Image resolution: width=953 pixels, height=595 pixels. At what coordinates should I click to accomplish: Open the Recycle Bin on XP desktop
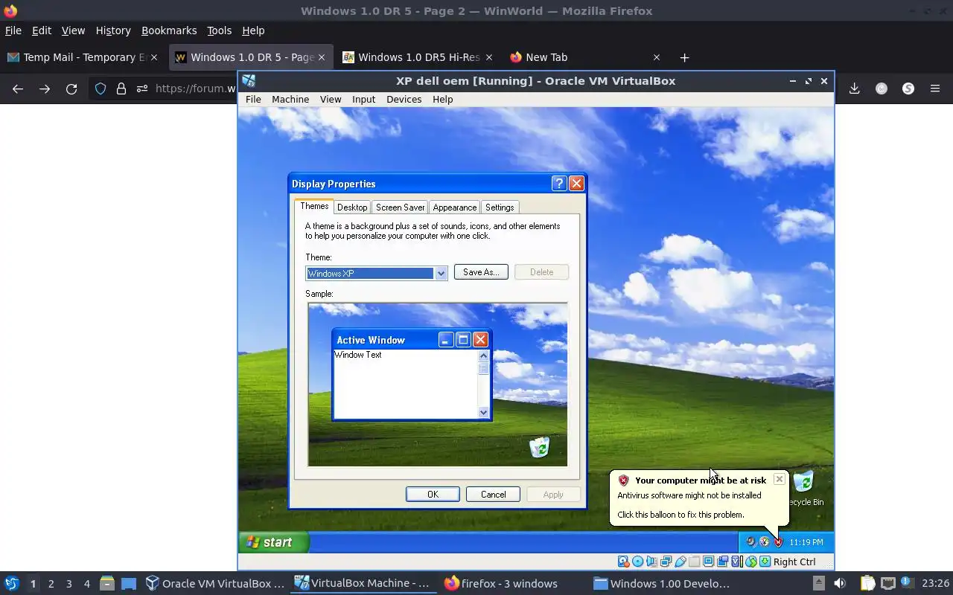[x=804, y=488]
